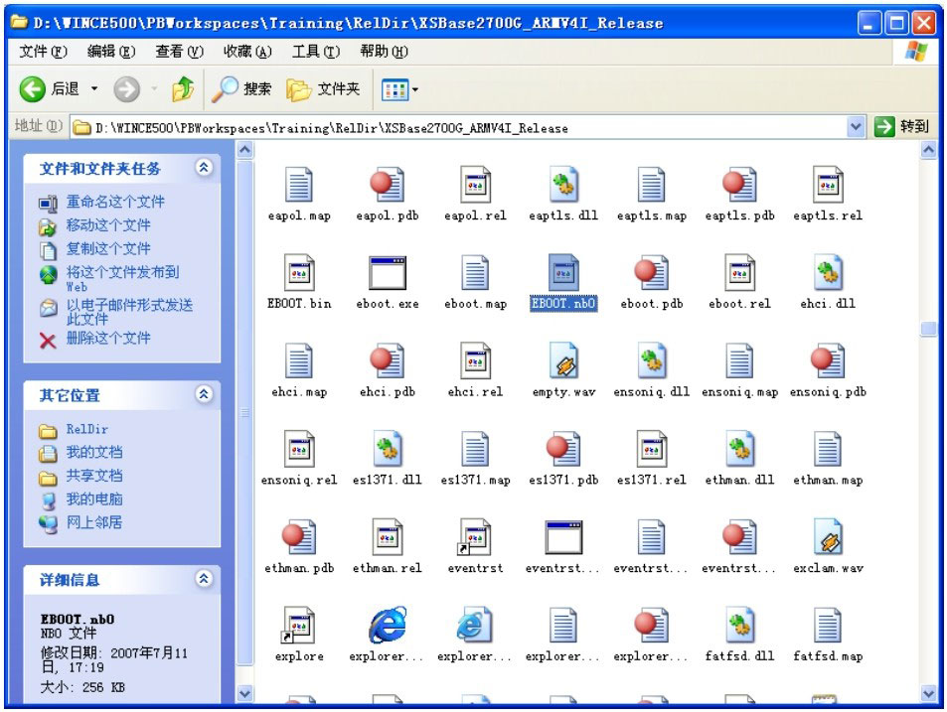Click 复制这个文件 link

(x=108, y=248)
